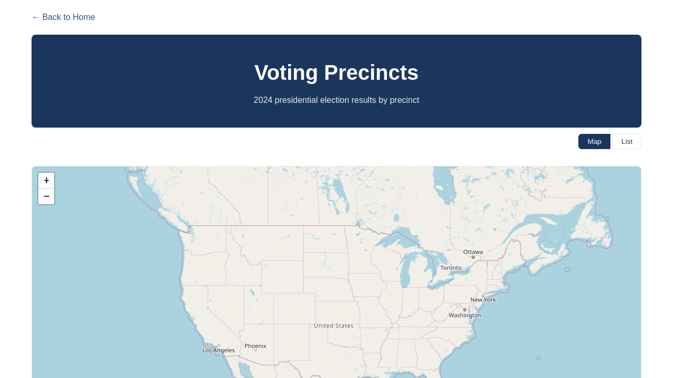
Task: Select the New York label on the map
Action: pyautogui.click(x=483, y=300)
